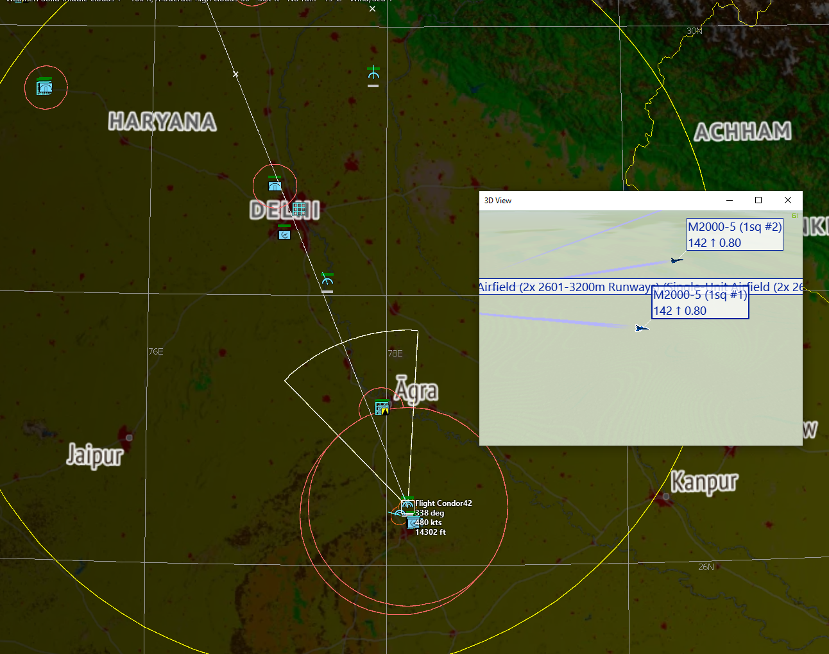Image resolution: width=829 pixels, height=654 pixels.
Task: Click the lower Mirage aircraft model in 3D View
Action: click(x=642, y=328)
